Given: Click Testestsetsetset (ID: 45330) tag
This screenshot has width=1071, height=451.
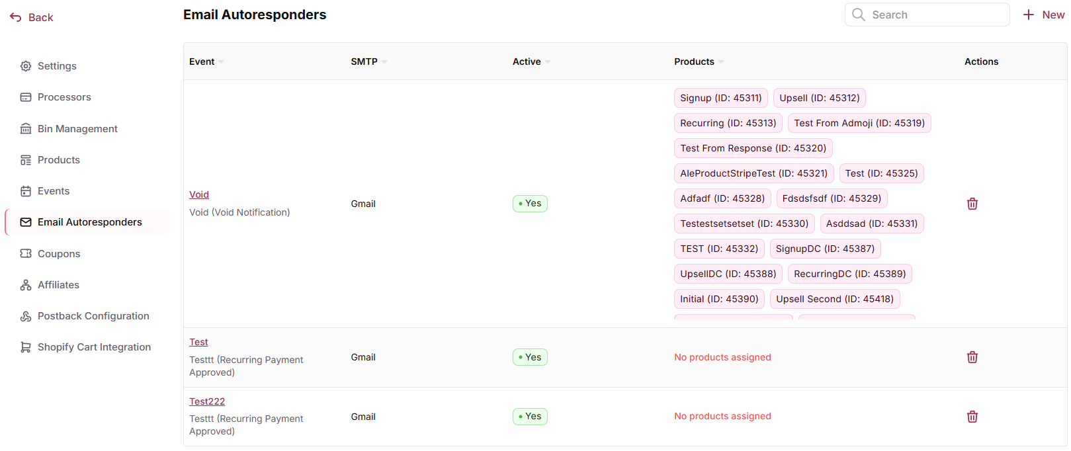Looking at the screenshot, I should [x=744, y=224].
